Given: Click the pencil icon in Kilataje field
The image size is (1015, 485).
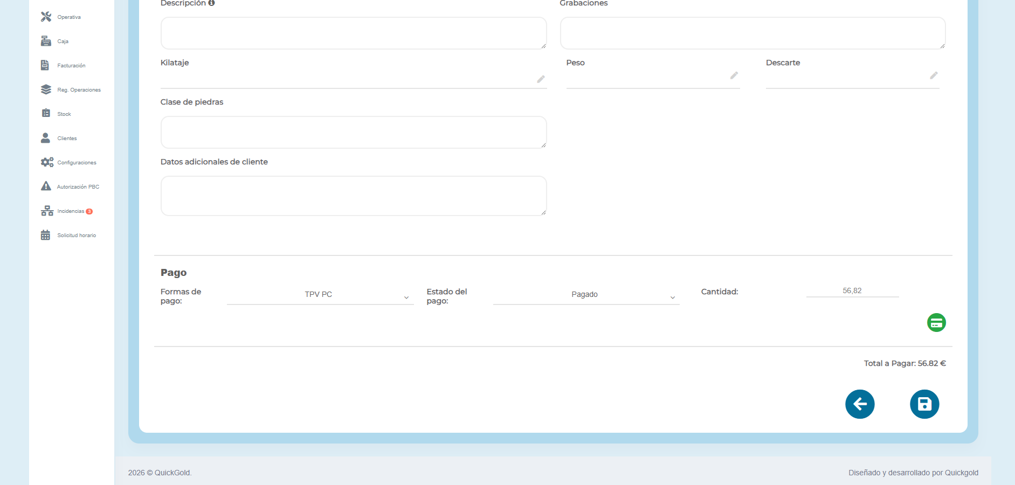Looking at the screenshot, I should (x=541, y=79).
